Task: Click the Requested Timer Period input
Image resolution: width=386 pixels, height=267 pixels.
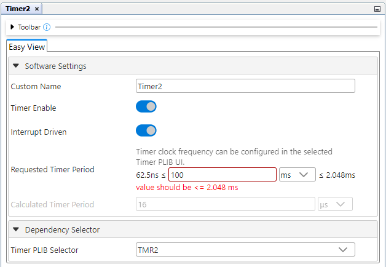Action: pos(222,175)
